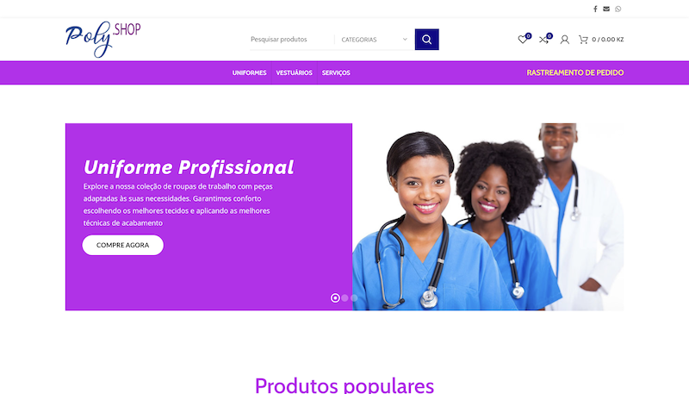Select the first slider dot

click(335, 298)
